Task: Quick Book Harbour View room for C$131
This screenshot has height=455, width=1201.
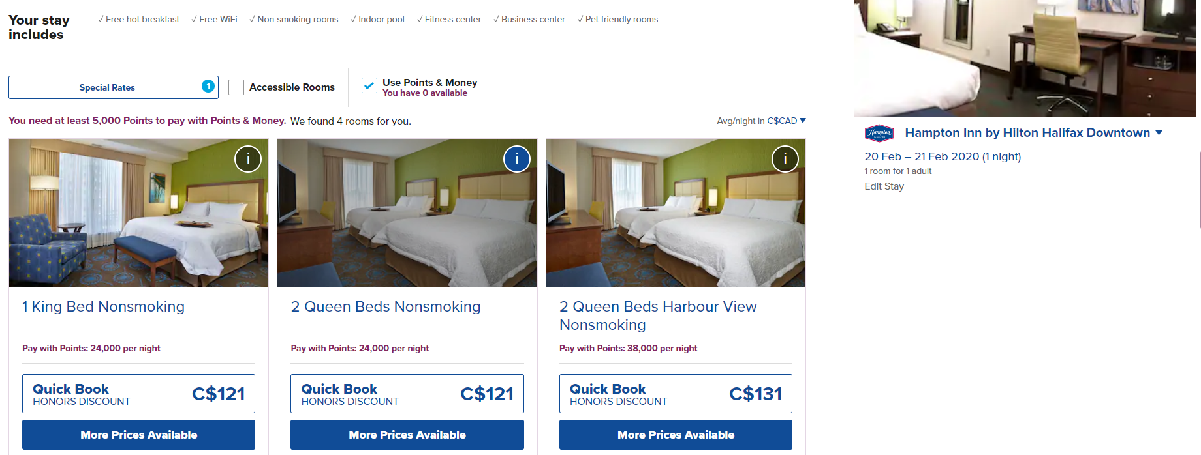Action: pyautogui.click(x=676, y=394)
